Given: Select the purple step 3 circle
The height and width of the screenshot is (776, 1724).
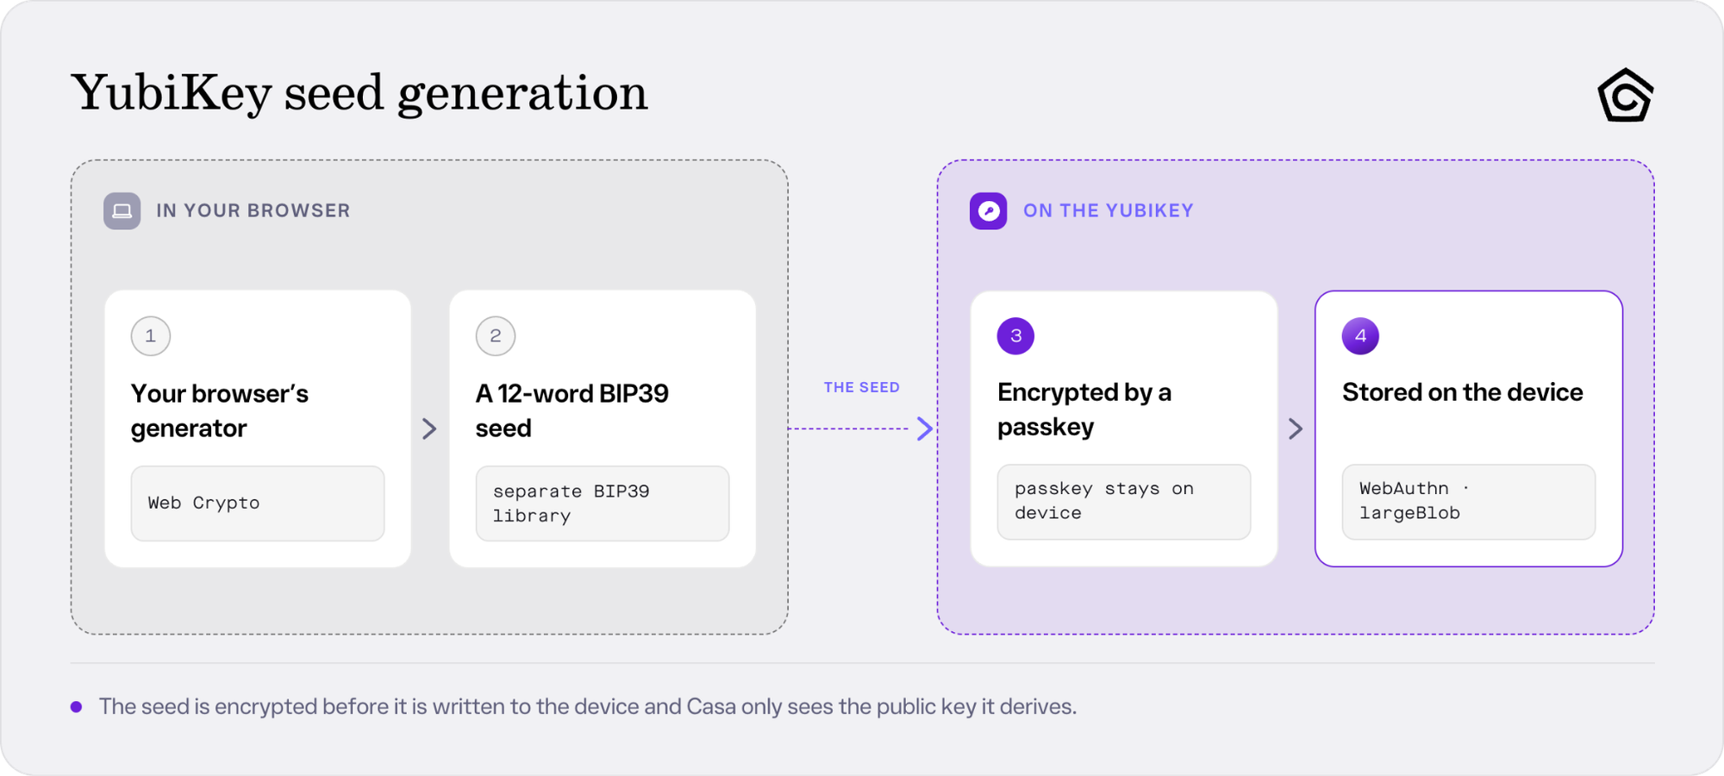Looking at the screenshot, I should (1016, 336).
